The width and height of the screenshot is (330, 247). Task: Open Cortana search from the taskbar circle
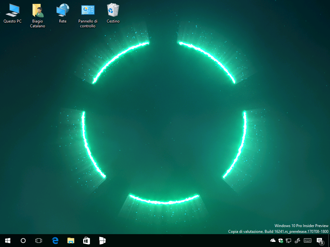tap(23, 241)
